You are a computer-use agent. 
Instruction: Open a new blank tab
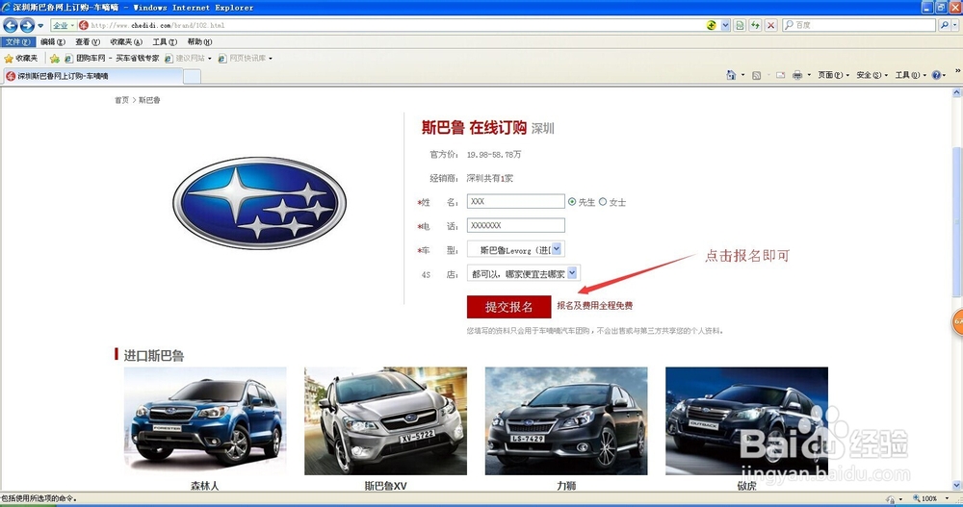click(193, 76)
